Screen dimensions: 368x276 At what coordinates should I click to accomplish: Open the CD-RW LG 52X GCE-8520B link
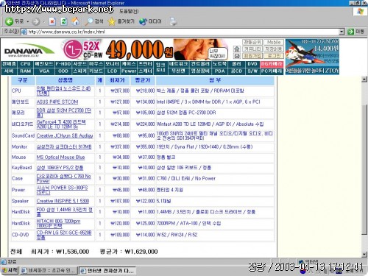[64, 235]
